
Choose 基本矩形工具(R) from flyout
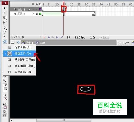(20, 60)
